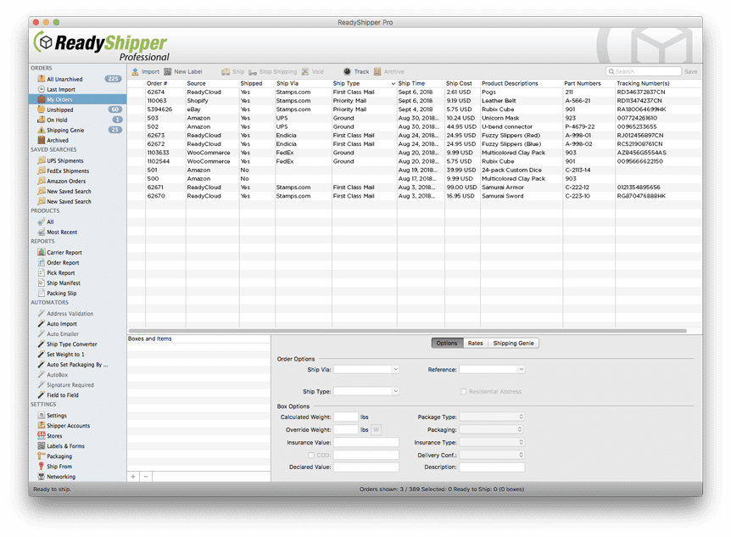The width and height of the screenshot is (731, 537).
Task: Open Stores settings icon
Action: tap(41, 435)
